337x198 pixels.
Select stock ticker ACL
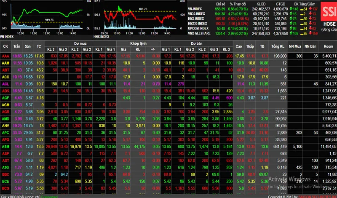click(5, 84)
